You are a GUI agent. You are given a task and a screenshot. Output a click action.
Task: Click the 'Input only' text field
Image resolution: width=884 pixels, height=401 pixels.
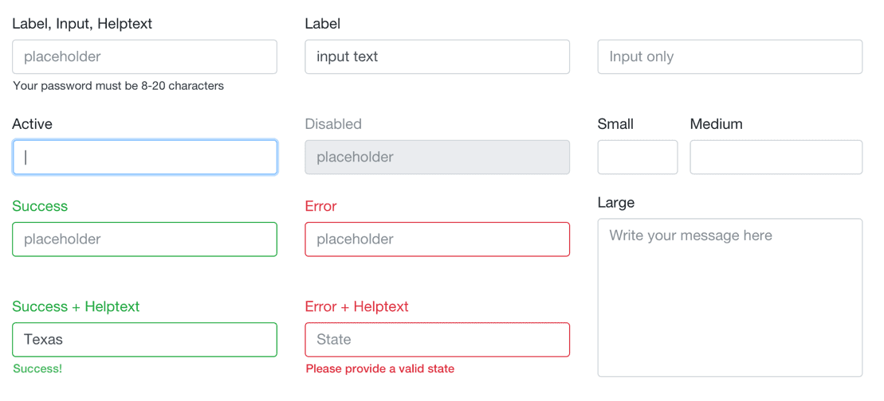[x=729, y=56]
